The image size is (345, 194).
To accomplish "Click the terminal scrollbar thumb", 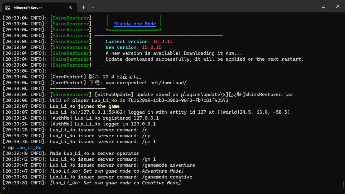I will click(x=343, y=184).
